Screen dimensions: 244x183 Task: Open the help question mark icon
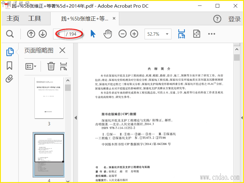217,19
